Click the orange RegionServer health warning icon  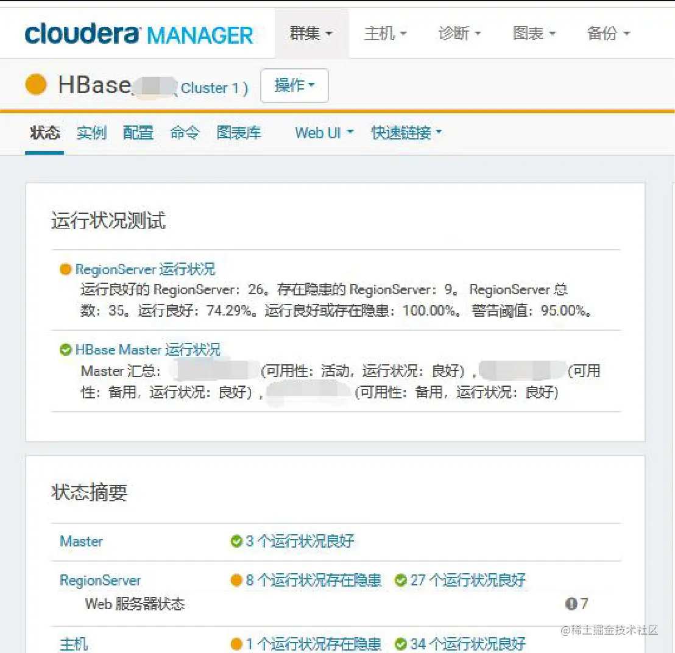coord(65,269)
